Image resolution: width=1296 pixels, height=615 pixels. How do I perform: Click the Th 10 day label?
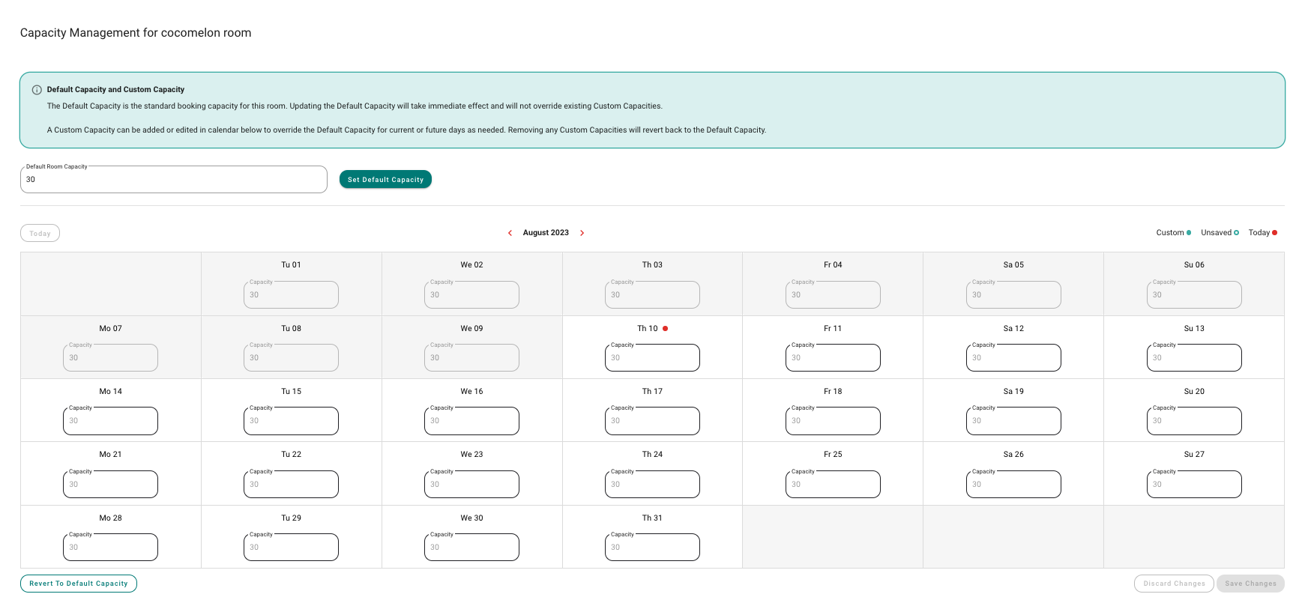point(647,329)
